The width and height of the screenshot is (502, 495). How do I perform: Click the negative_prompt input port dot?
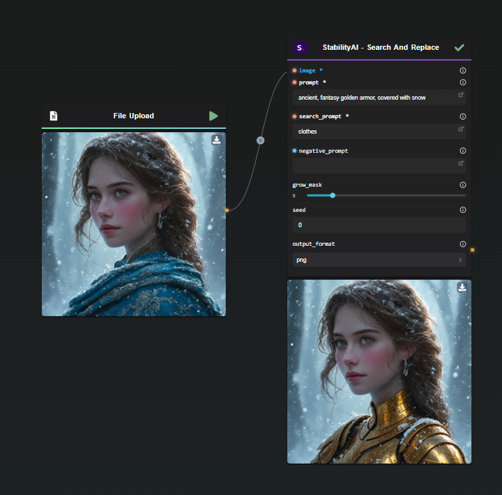point(295,151)
